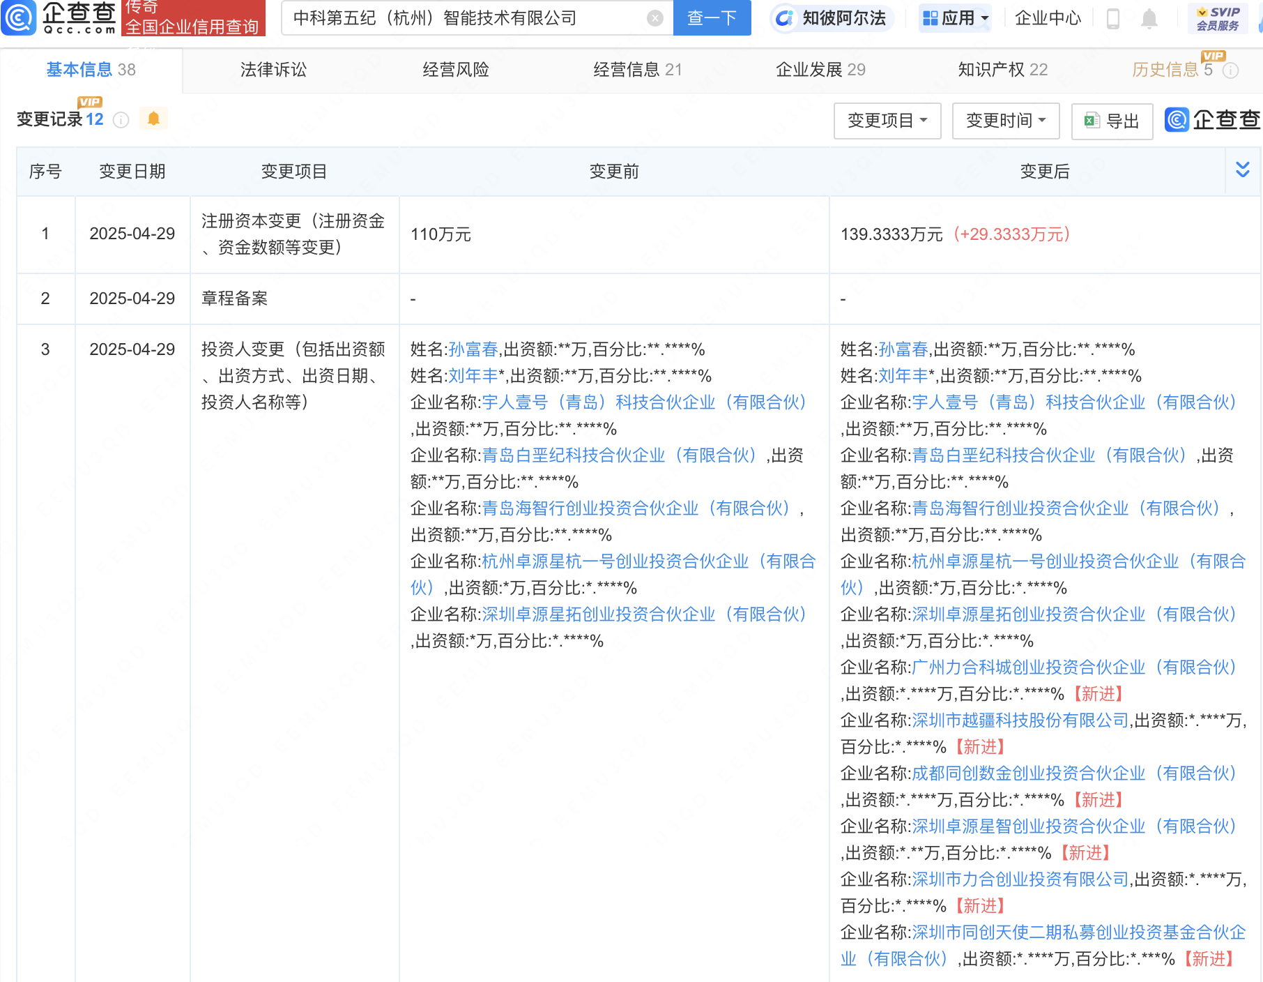
Task: Open 孙富春 link in 变更前 column
Action: [x=473, y=349]
